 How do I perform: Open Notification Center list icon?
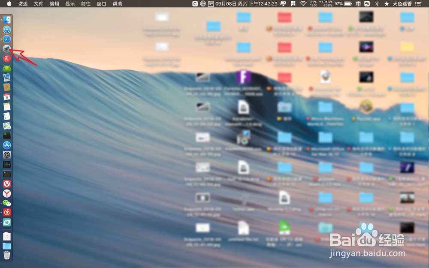coord(418,3)
